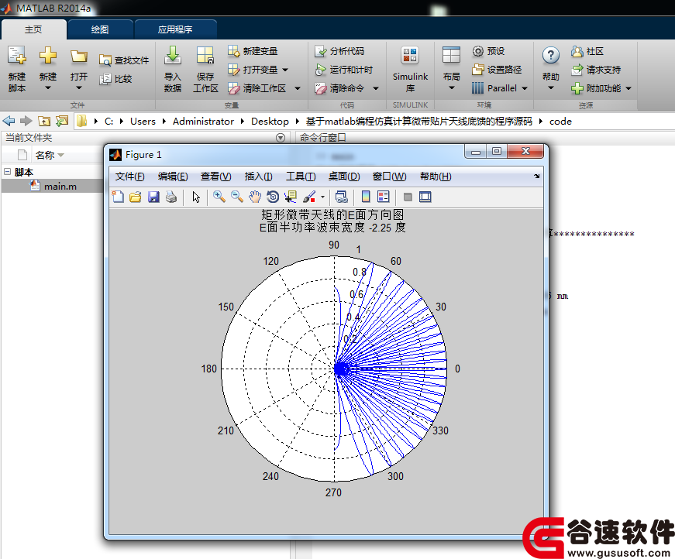The image size is (675, 559).
Task: Click Hide Plot Tools icon
Action: (x=408, y=197)
